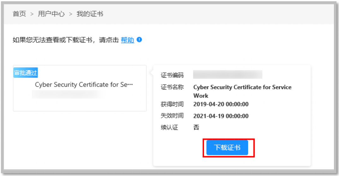339x176 pixels.
Task: Click the 续认证 label
Action: 169,128
